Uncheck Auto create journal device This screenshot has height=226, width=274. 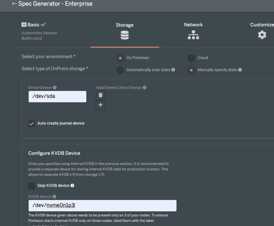pos(32,123)
